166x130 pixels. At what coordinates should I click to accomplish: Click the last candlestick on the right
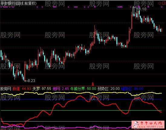[x=161, y=30]
